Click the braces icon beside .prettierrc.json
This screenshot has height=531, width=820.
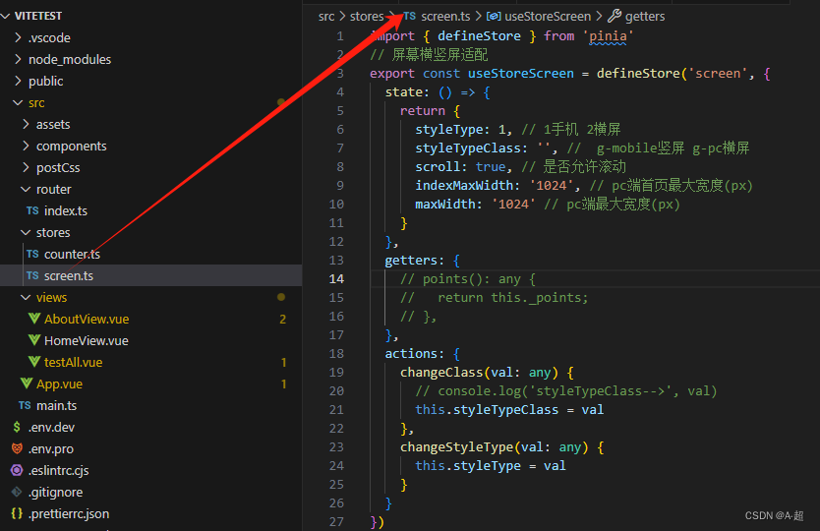(x=17, y=513)
